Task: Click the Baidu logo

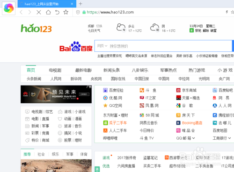Action: tap(76, 47)
